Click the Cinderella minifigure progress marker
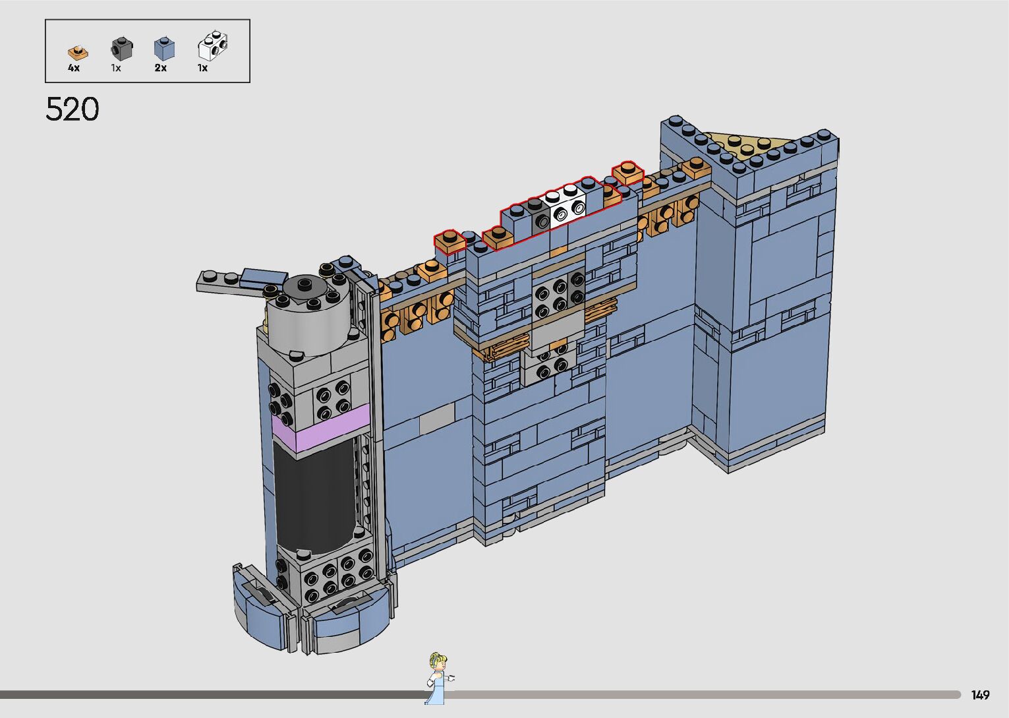 [x=437, y=678]
